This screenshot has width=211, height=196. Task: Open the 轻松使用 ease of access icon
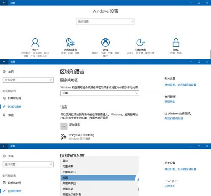tap(141, 42)
